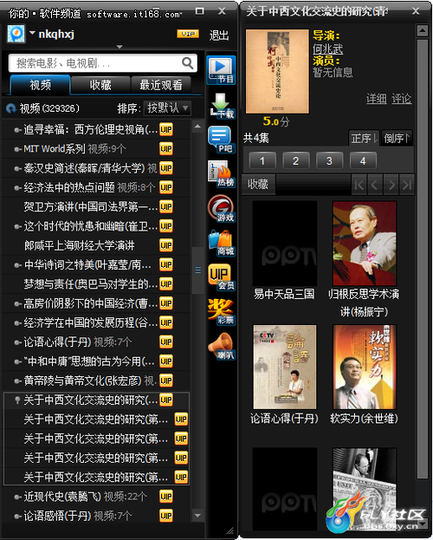433x540 pixels.
Task: Switch to the 最近观看 tab
Action: tap(161, 85)
